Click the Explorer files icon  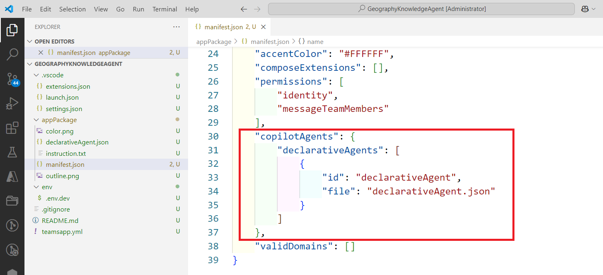[12, 30]
